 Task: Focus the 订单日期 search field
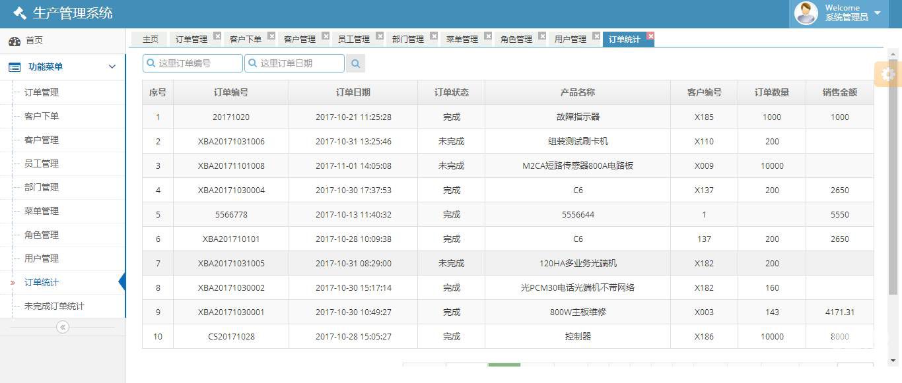coord(300,63)
